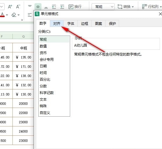Screen dimensions: 162x149
Task: Select 常规 in the category list
Action: 54,39
